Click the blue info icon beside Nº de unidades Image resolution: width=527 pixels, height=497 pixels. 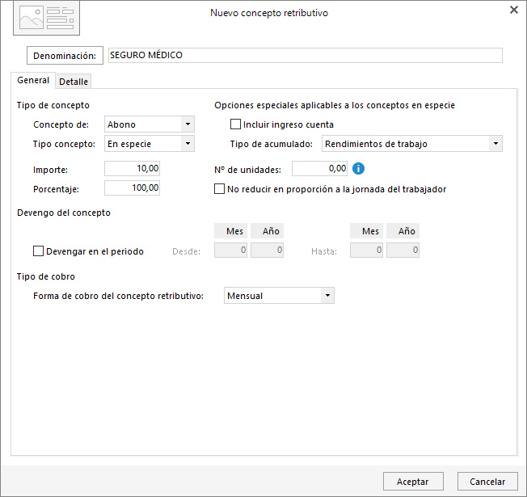pos(358,168)
